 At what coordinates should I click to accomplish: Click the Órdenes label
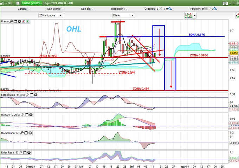(150, 9)
